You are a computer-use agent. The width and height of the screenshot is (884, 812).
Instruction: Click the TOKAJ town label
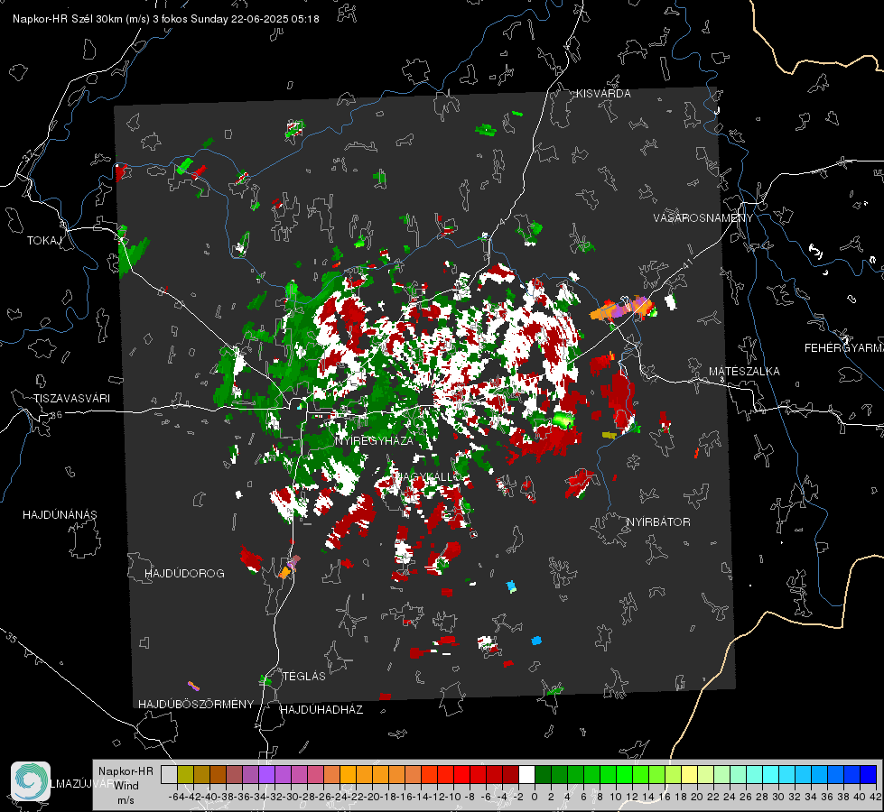pyautogui.click(x=44, y=241)
